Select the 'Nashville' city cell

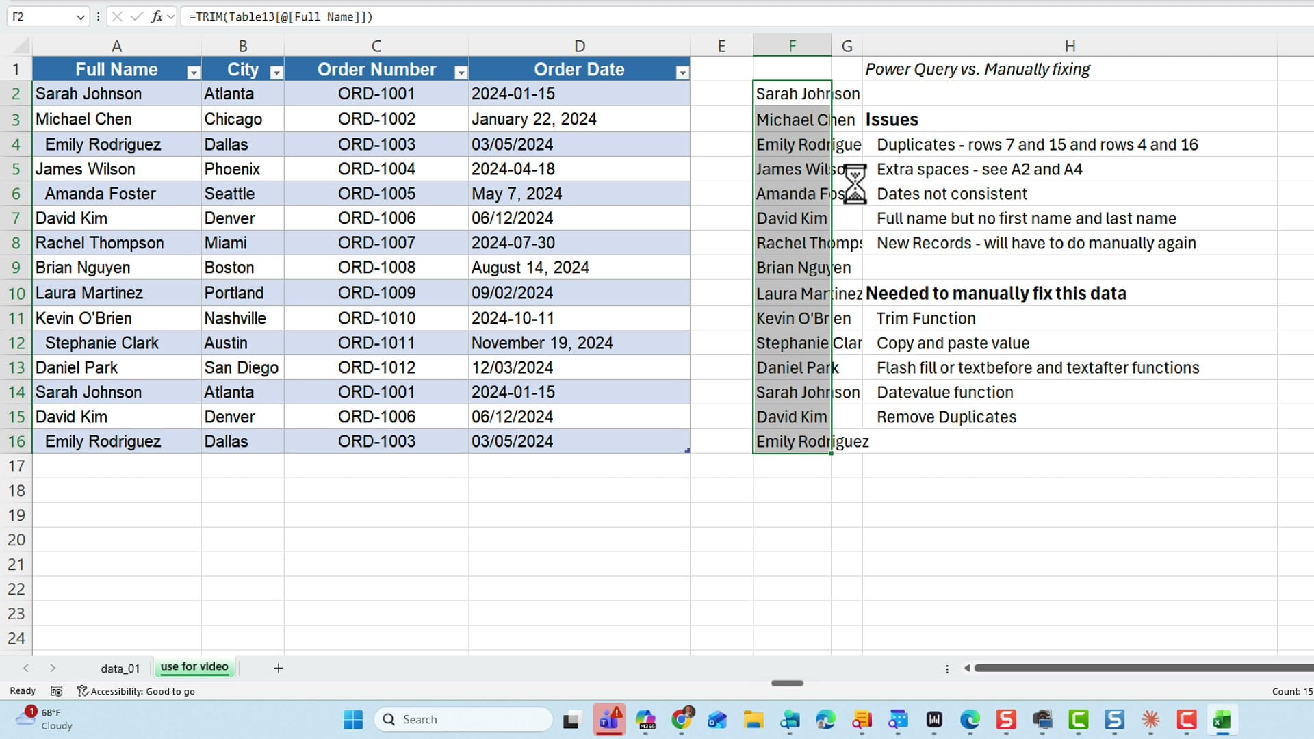tap(242, 318)
